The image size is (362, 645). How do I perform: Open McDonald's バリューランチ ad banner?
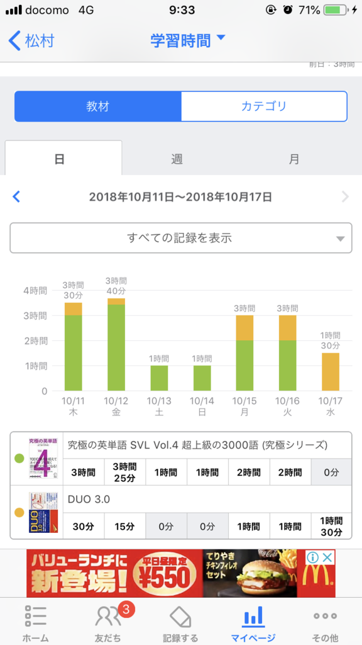181,573
